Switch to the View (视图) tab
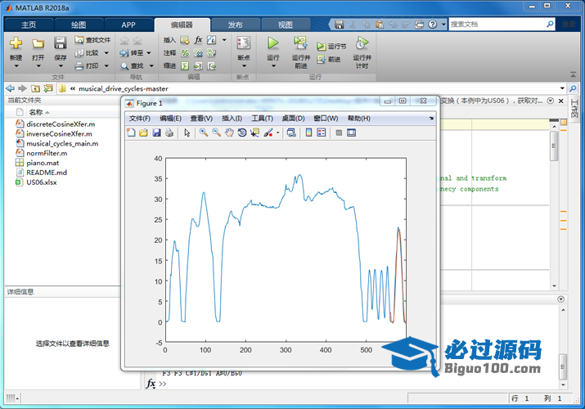Image resolution: width=585 pixels, height=409 pixels. tap(285, 25)
